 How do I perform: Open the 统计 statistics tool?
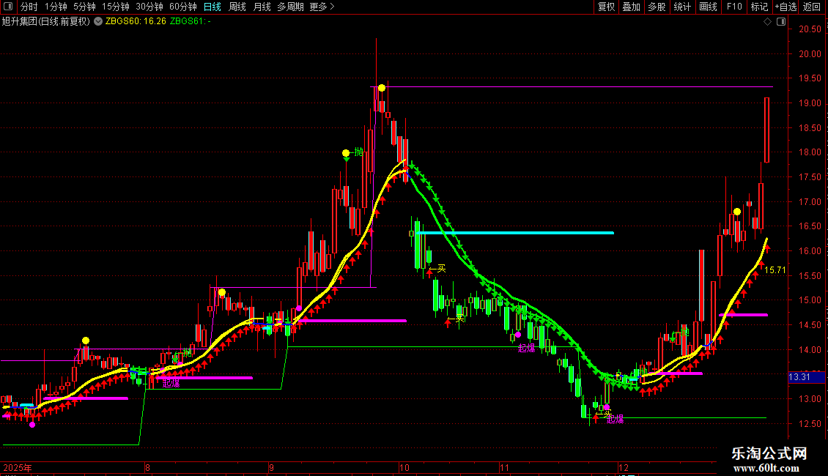682,7
